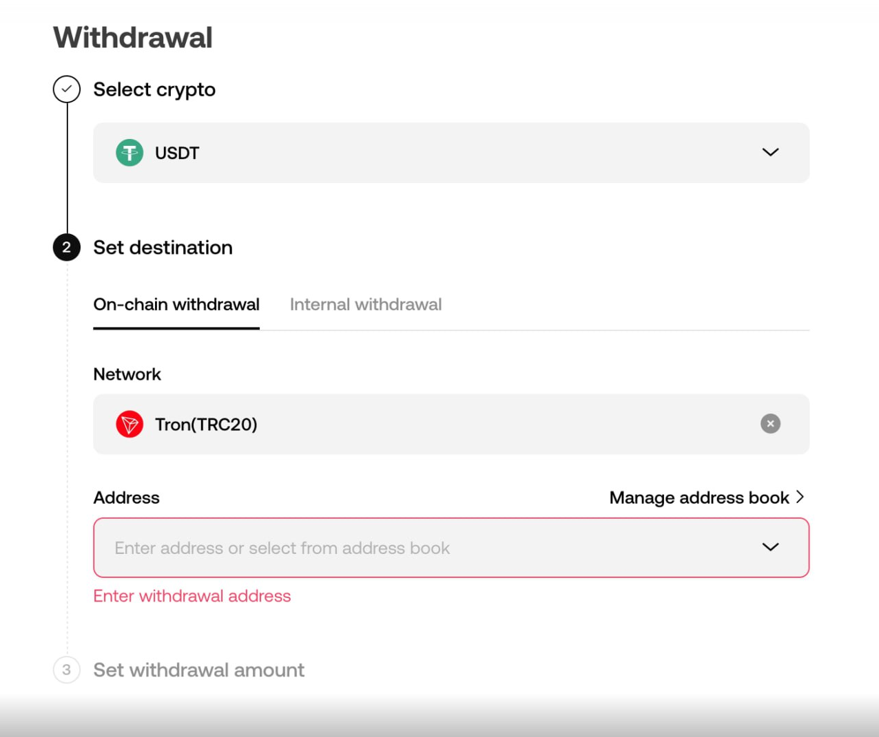Click the arrow beside Manage address book
Image resolution: width=879 pixels, height=737 pixels.
click(800, 497)
